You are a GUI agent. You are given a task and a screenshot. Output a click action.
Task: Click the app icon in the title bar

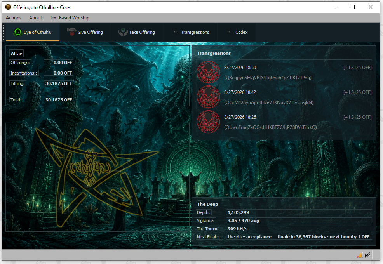(x=8, y=7)
